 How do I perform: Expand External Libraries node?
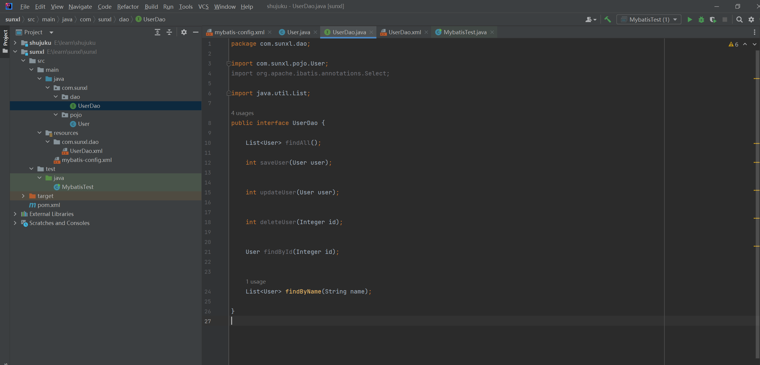pyautogui.click(x=15, y=214)
